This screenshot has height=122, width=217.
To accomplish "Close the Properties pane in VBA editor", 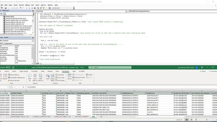I will 33,38.
